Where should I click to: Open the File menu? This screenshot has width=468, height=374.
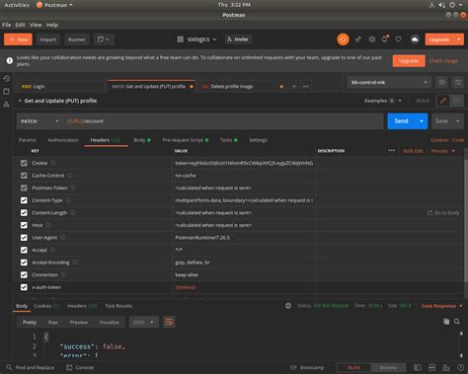coord(6,25)
